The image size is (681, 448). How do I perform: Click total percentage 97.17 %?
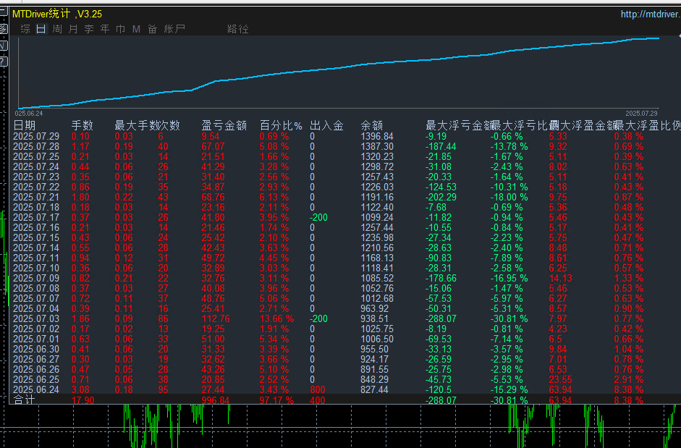coord(276,400)
